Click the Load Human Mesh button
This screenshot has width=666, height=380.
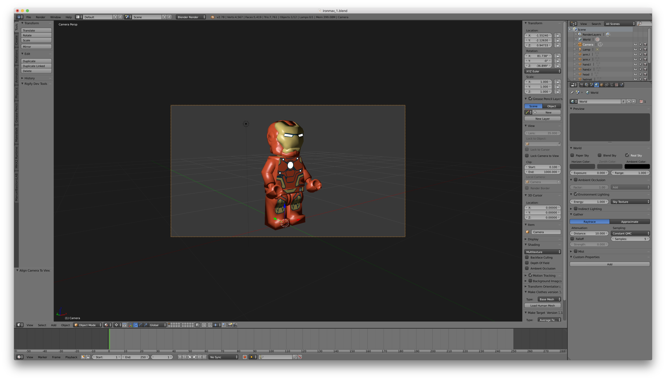[543, 306]
